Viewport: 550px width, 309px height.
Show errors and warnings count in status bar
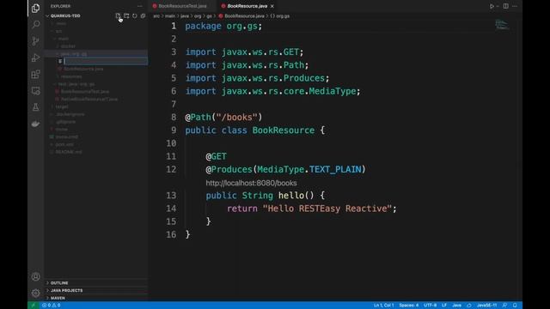[52, 306]
